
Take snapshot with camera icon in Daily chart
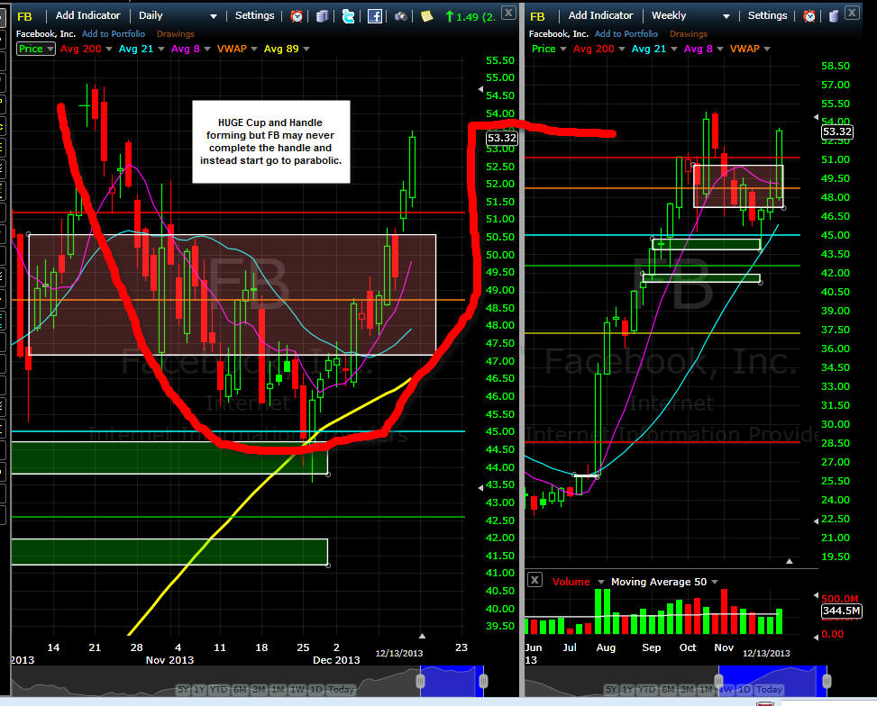click(400, 16)
